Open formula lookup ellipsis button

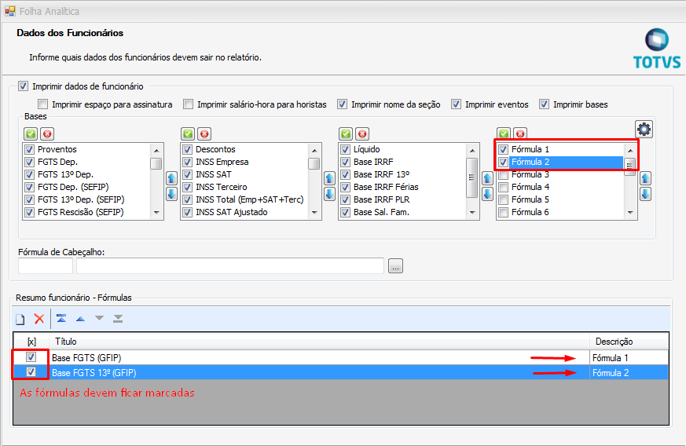[x=395, y=266]
